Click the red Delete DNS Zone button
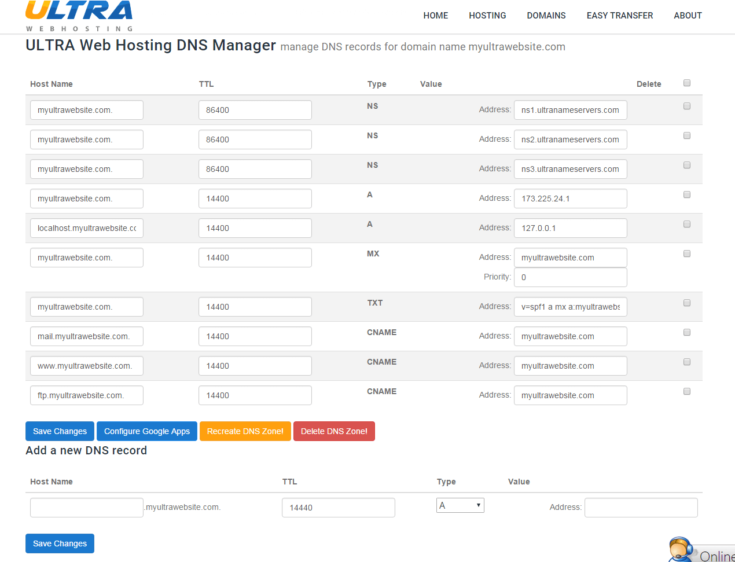Screen dimensions: 735x562 point(334,431)
